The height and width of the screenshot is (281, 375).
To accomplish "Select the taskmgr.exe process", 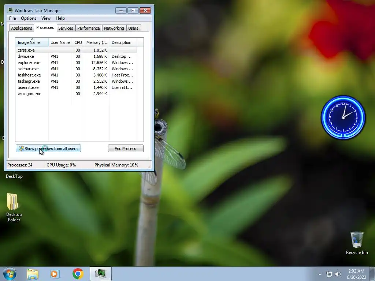I will pyautogui.click(x=76, y=81).
